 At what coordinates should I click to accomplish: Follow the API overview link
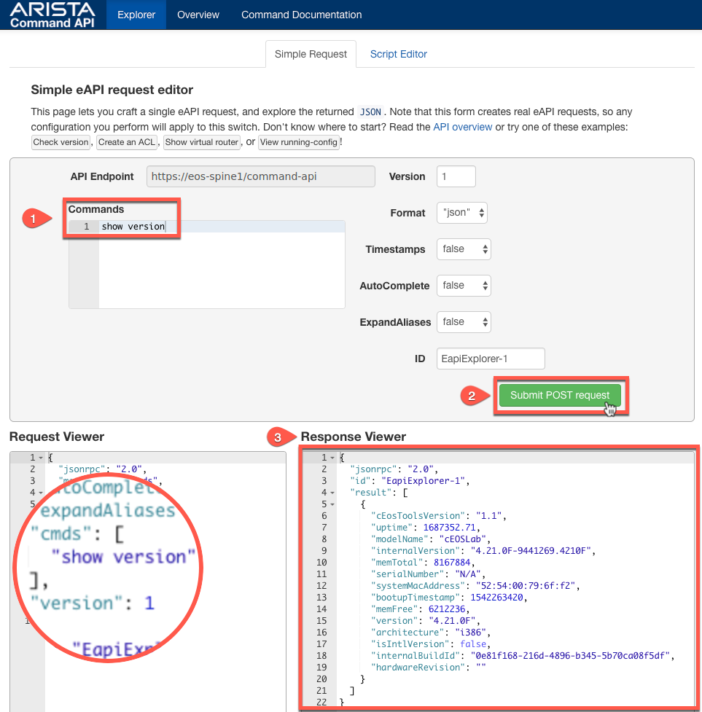click(463, 127)
